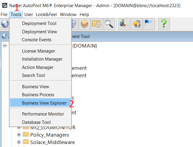This screenshot has width=193, height=147.
Task: Click the blue flag toolbar icon
Action: [x=149, y=24]
